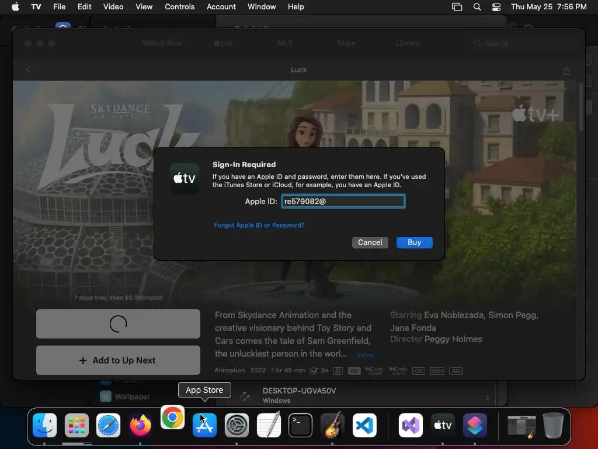
Task: Open Control Center in menu bar
Action: (496, 6)
